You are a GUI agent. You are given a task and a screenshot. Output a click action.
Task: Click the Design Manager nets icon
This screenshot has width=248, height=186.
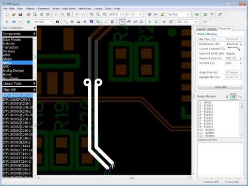[240, 97]
